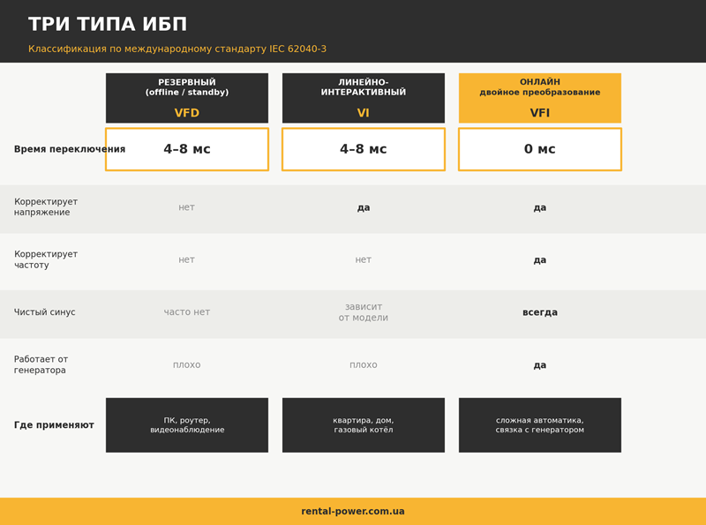Screen dimensions: 706x525
Task: Click the subtitle mentioning IEC 62040-3 standard
Action: pos(177,49)
